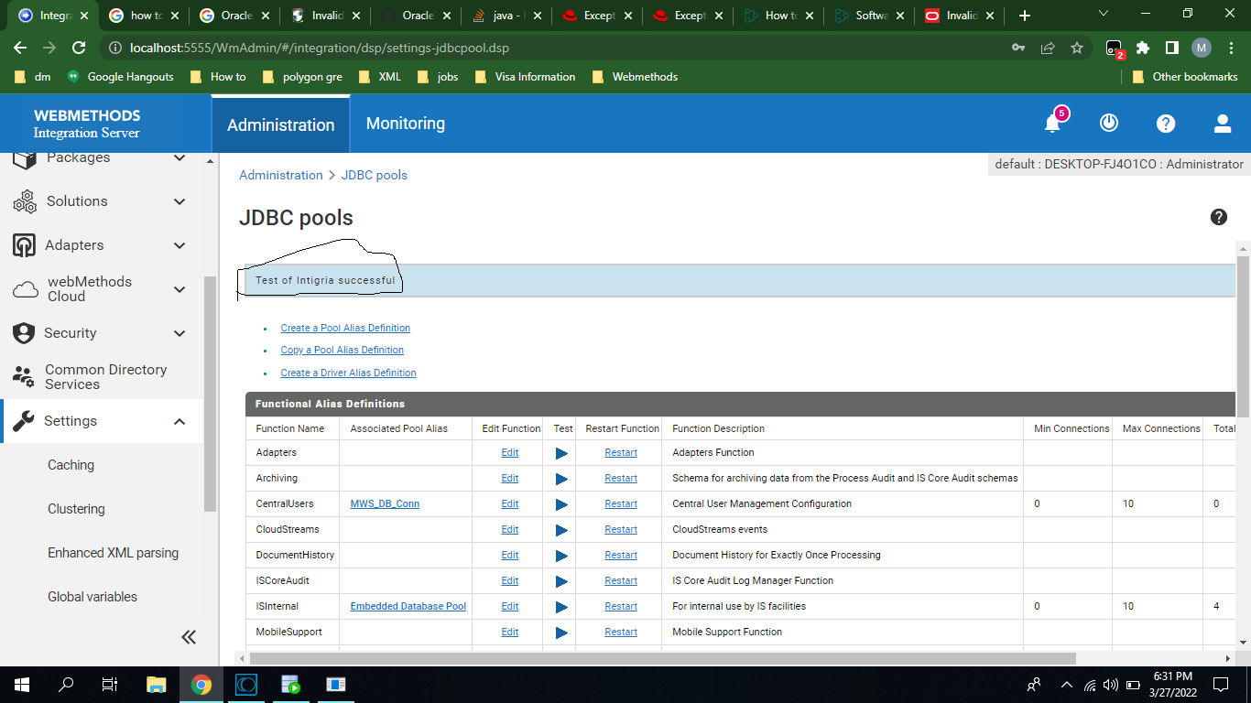This screenshot has height=703, width=1251.
Task: Open File Explorer from taskbar
Action: pyautogui.click(x=157, y=685)
